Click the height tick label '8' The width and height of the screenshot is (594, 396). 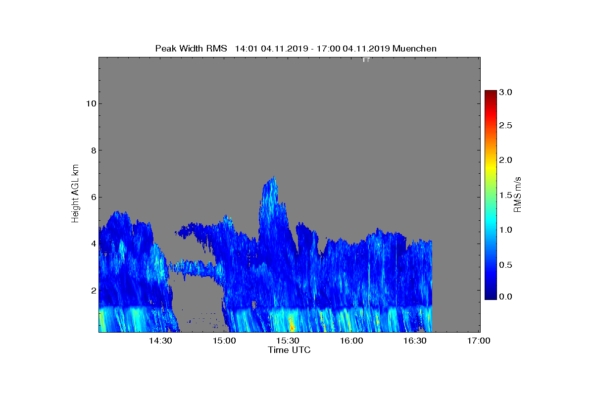coord(93,150)
